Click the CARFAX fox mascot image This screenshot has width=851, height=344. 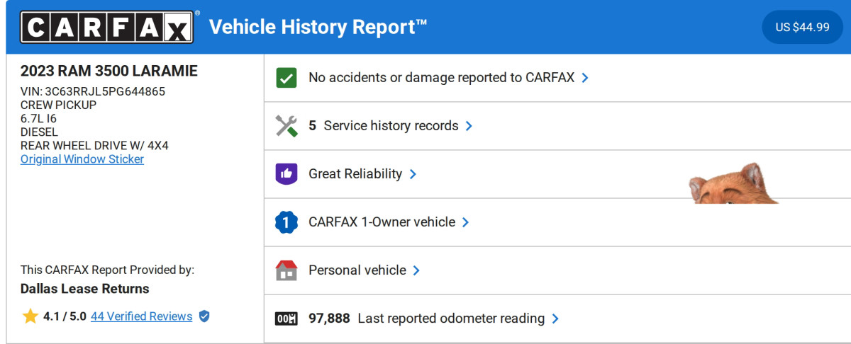[730, 185]
